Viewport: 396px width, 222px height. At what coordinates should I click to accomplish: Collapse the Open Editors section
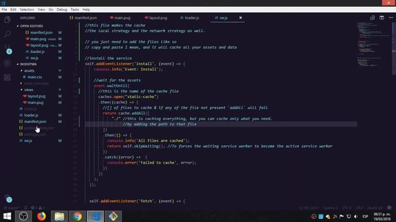click(x=30, y=26)
